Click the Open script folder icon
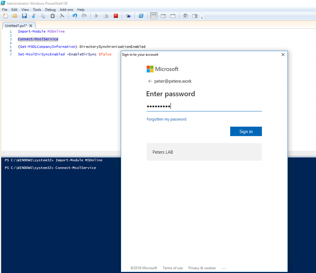Viewport: 316px width, 273px height. (15, 16)
